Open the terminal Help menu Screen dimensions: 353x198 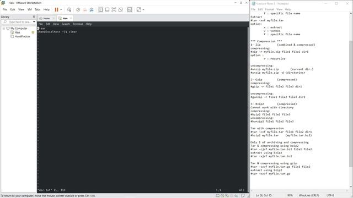pos(89,24)
